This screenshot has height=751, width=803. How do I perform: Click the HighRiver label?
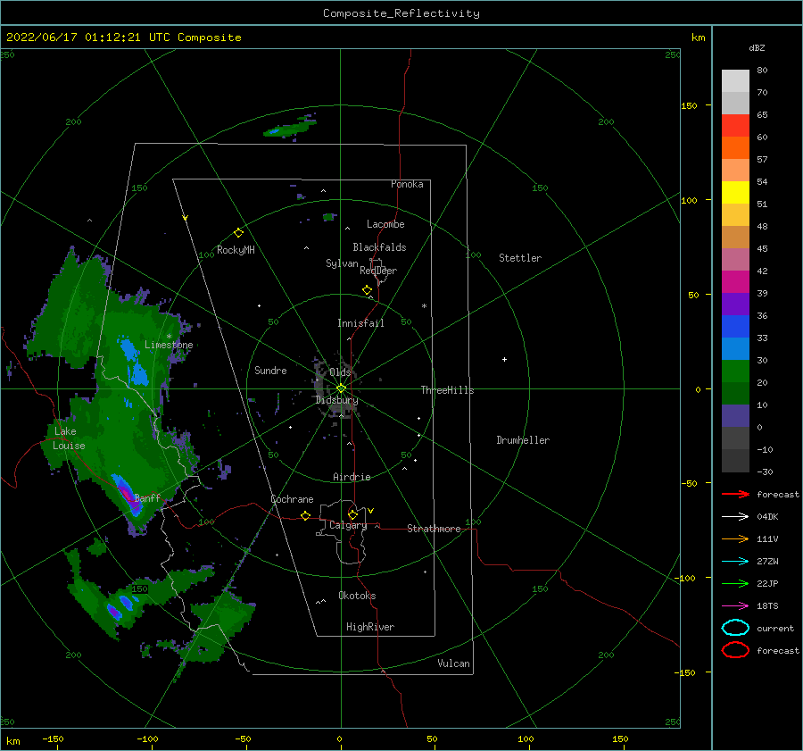pos(370,627)
